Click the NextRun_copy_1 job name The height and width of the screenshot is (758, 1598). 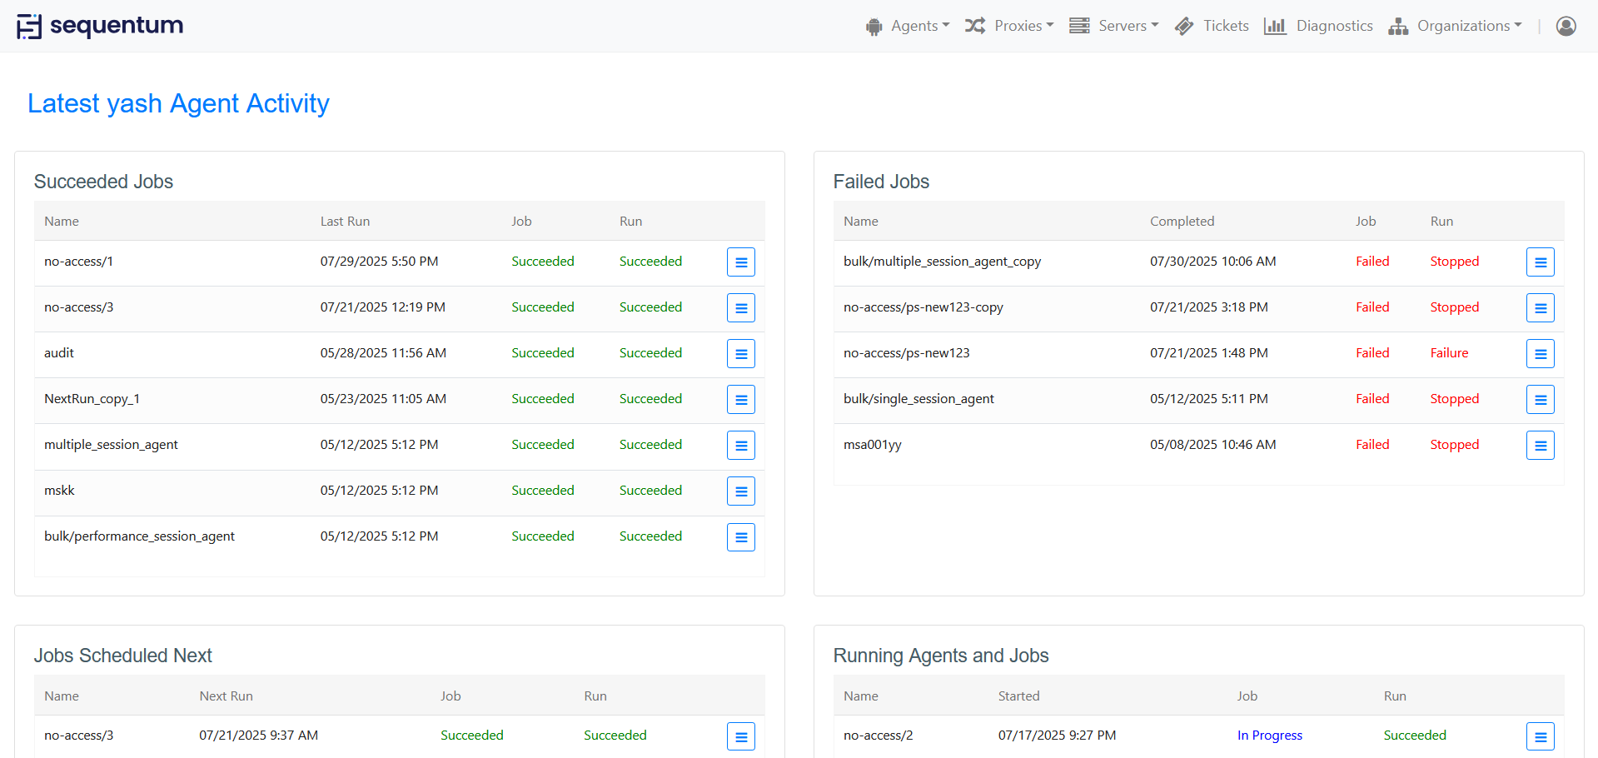pyautogui.click(x=92, y=399)
